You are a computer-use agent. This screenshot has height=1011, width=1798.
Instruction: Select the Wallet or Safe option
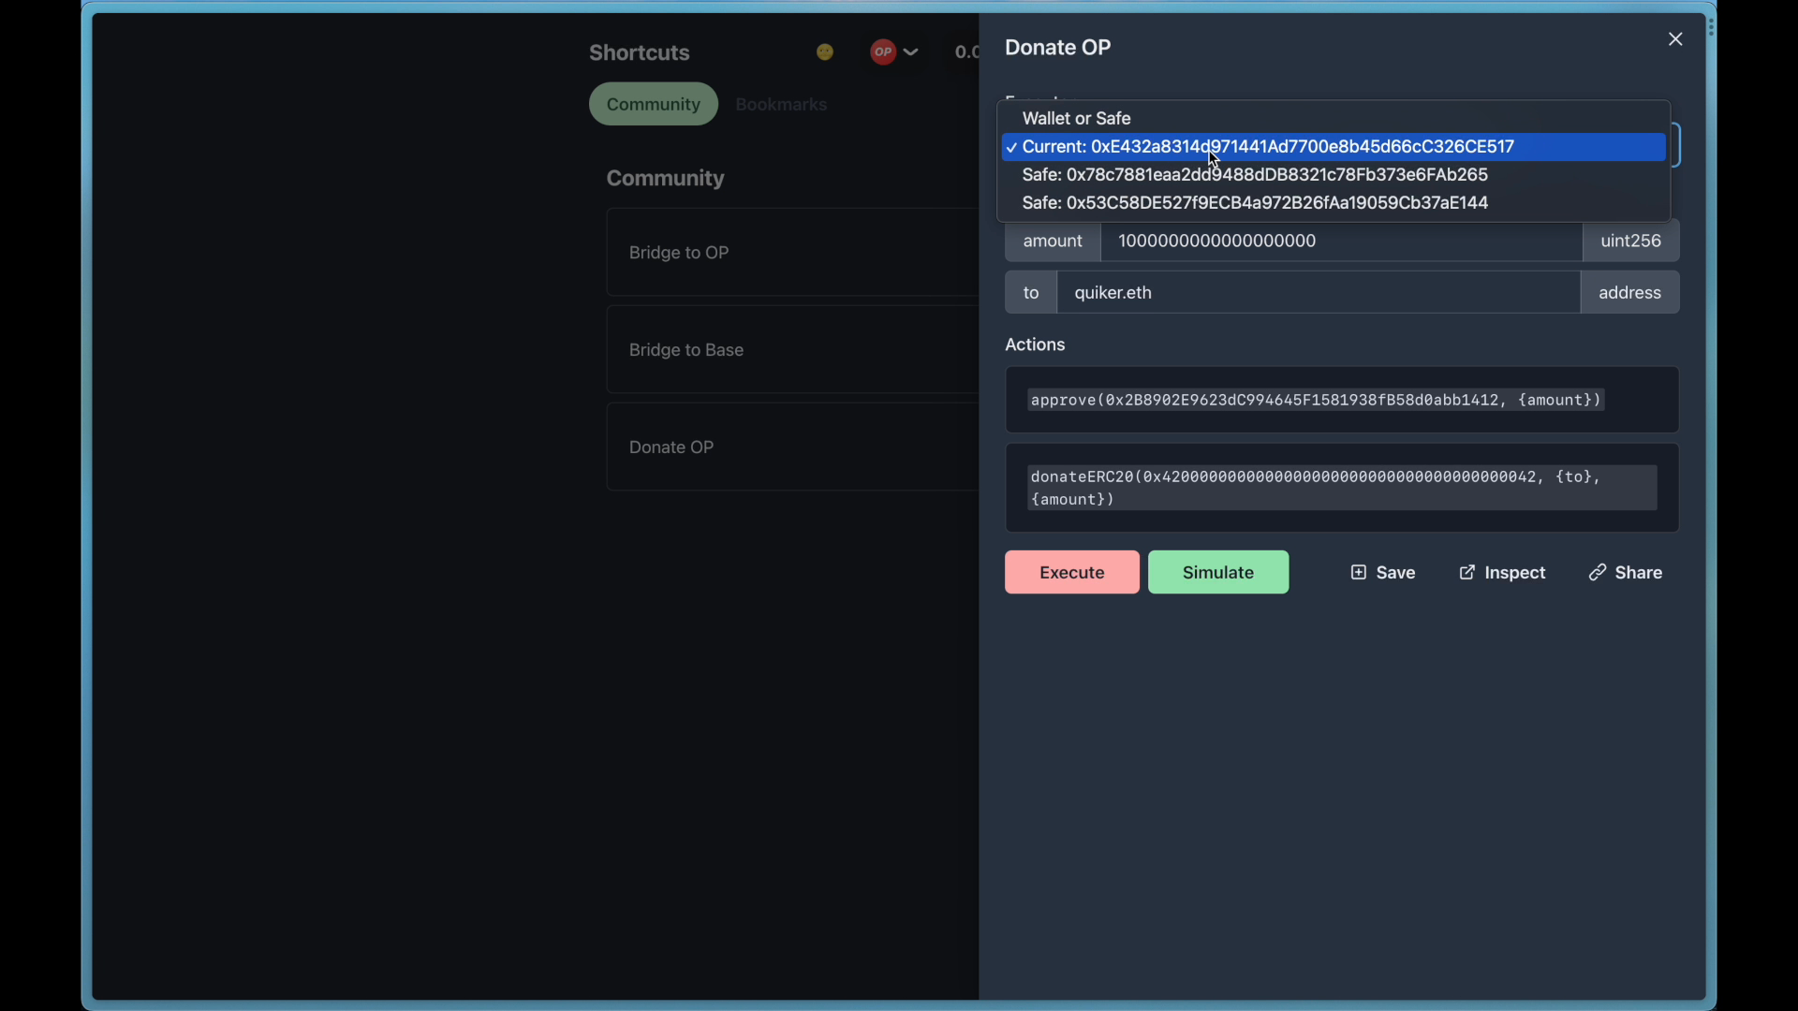coord(1334,119)
